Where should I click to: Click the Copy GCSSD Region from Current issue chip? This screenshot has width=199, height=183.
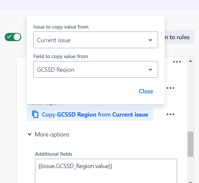coord(90,114)
